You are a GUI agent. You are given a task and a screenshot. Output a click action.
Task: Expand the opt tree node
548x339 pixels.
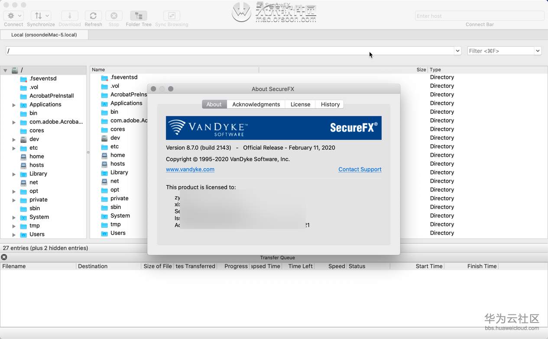click(14, 191)
